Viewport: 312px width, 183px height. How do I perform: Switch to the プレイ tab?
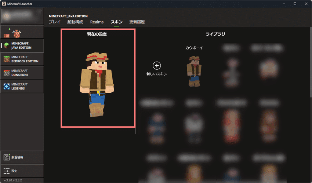(55, 22)
